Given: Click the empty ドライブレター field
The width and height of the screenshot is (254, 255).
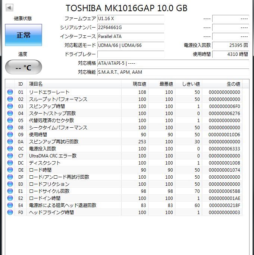Looking at the screenshot, I should tap(131, 54).
